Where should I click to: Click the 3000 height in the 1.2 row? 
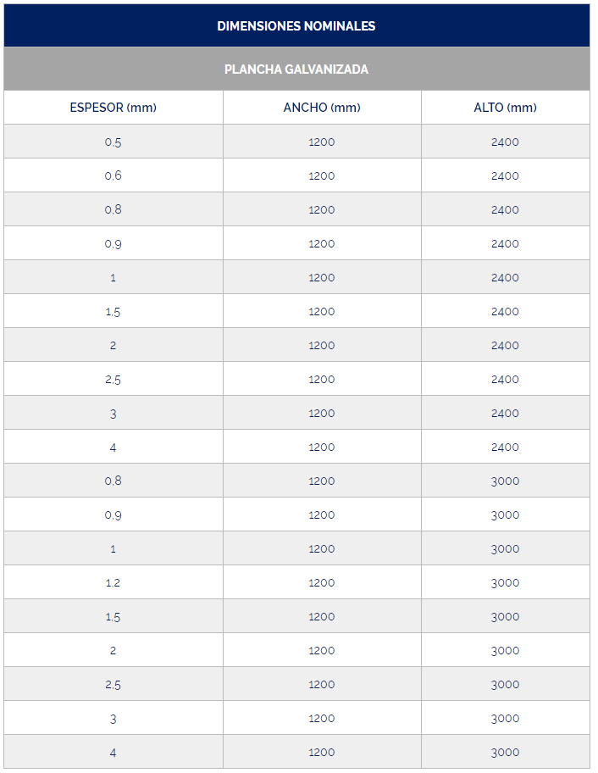tap(505, 582)
